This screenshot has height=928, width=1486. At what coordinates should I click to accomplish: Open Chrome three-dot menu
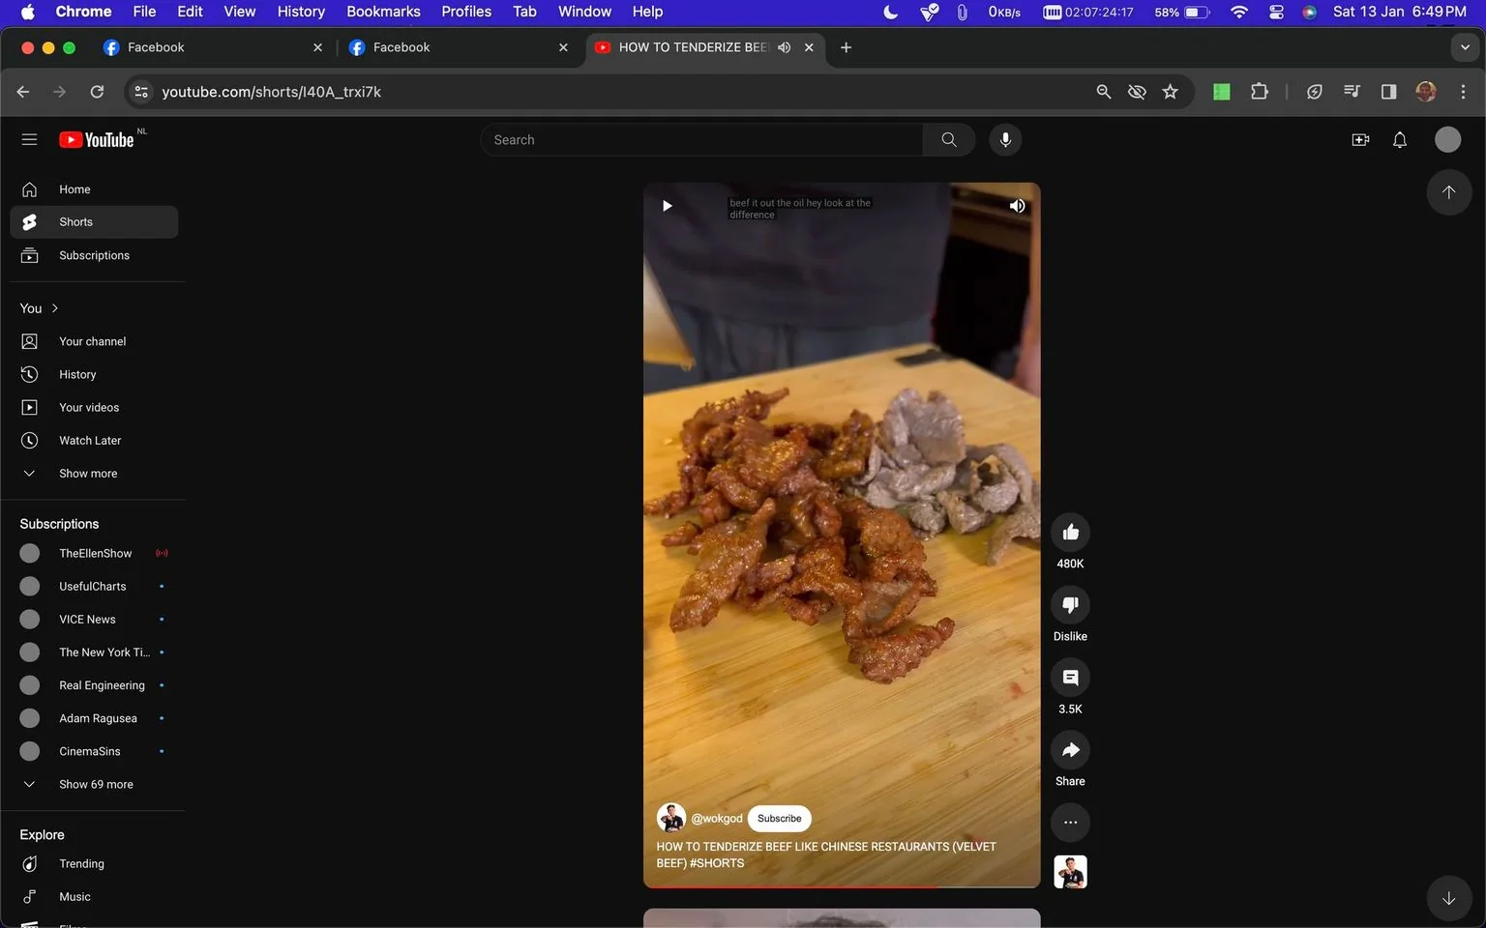[1463, 92]
